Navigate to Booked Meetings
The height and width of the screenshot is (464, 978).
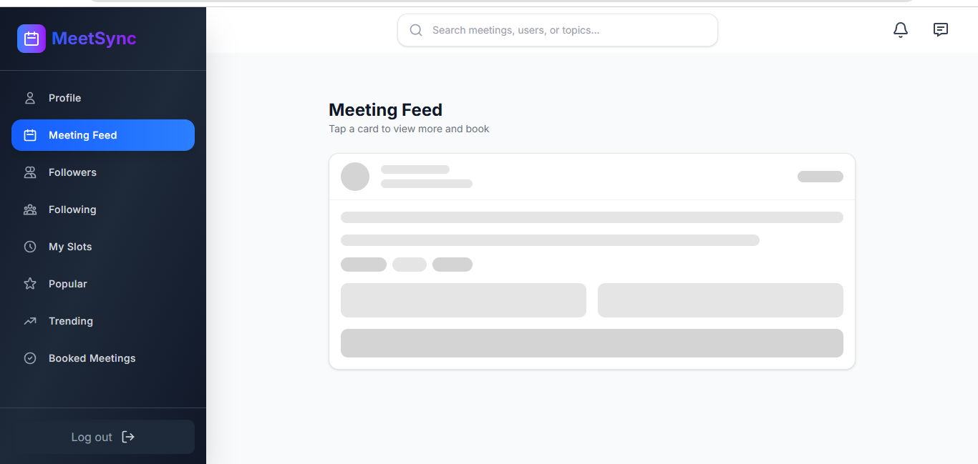[x=92, y=358]
